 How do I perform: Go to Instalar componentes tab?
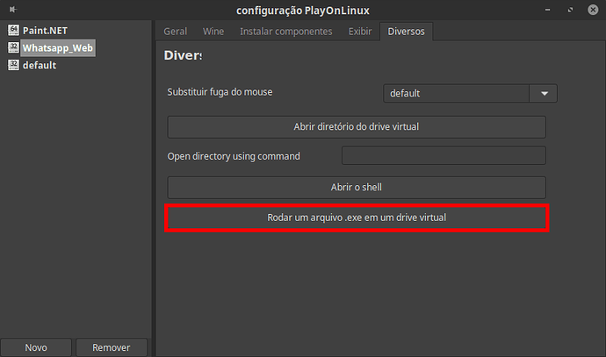coord(285,31)
